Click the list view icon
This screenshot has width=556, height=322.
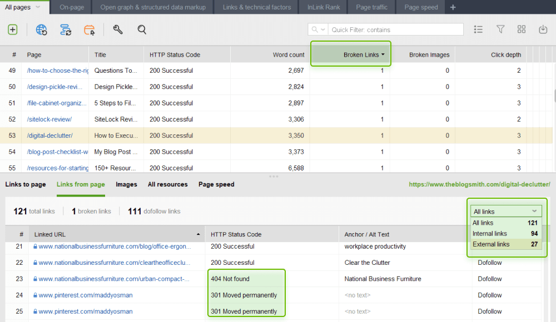click(x=478, y=29)
